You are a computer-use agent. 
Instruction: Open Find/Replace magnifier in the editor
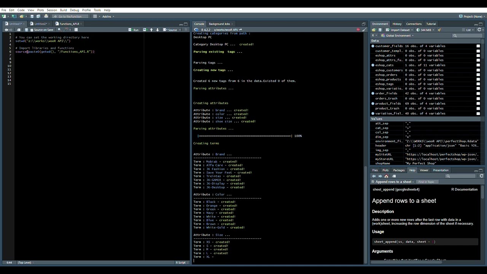point(59,30)
